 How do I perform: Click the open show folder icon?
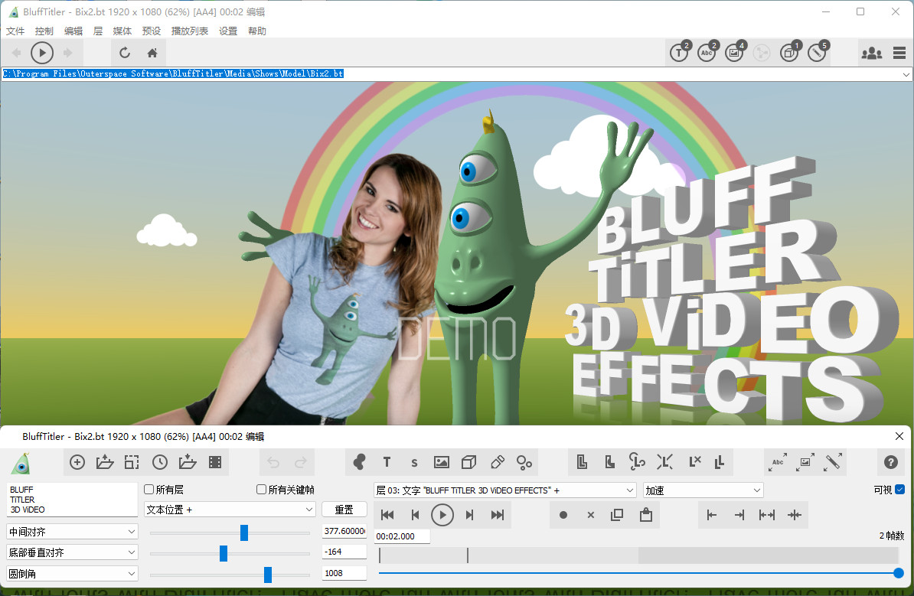[x=105, y=463]
